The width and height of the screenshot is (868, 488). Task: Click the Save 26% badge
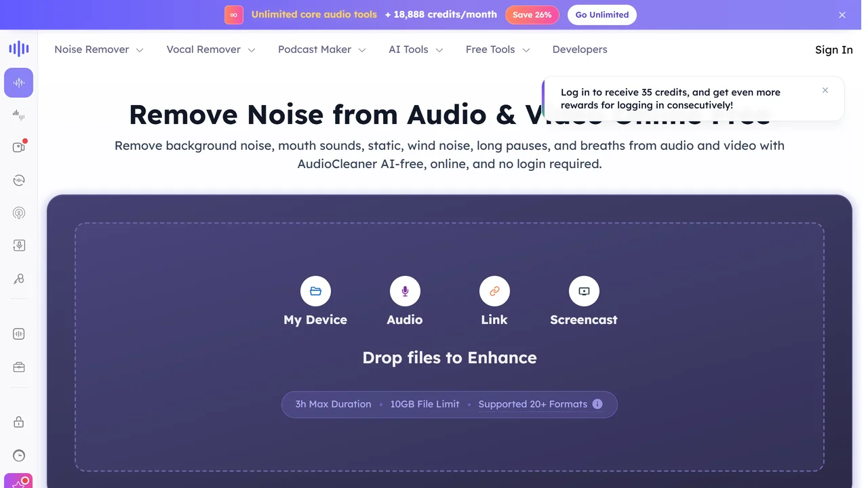pyautogui.click(x=532, y=15)
